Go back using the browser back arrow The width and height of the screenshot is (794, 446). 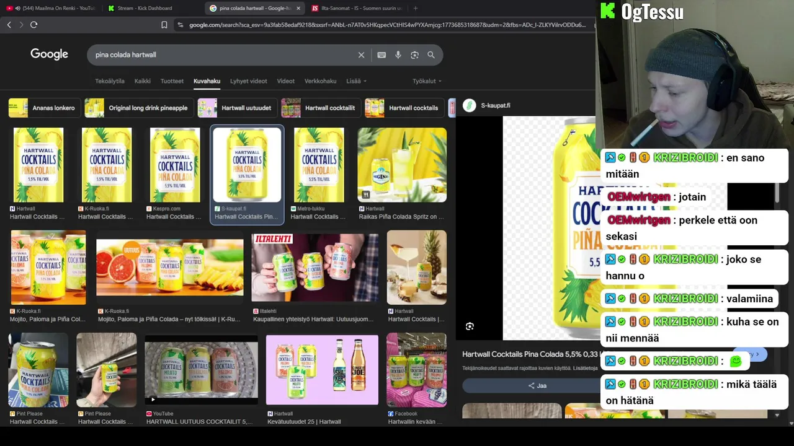coord(9,25)
